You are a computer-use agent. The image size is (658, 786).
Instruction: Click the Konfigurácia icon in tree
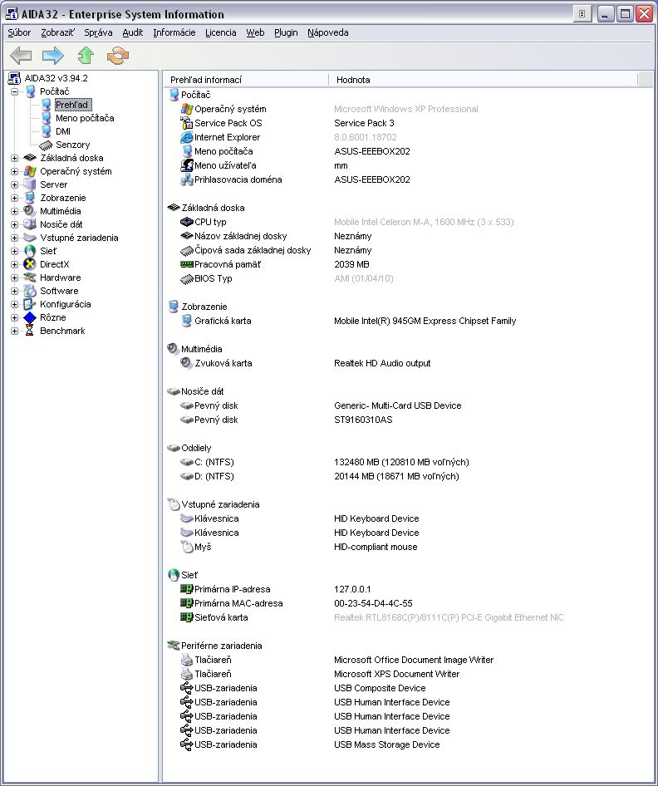pos(30,304)
